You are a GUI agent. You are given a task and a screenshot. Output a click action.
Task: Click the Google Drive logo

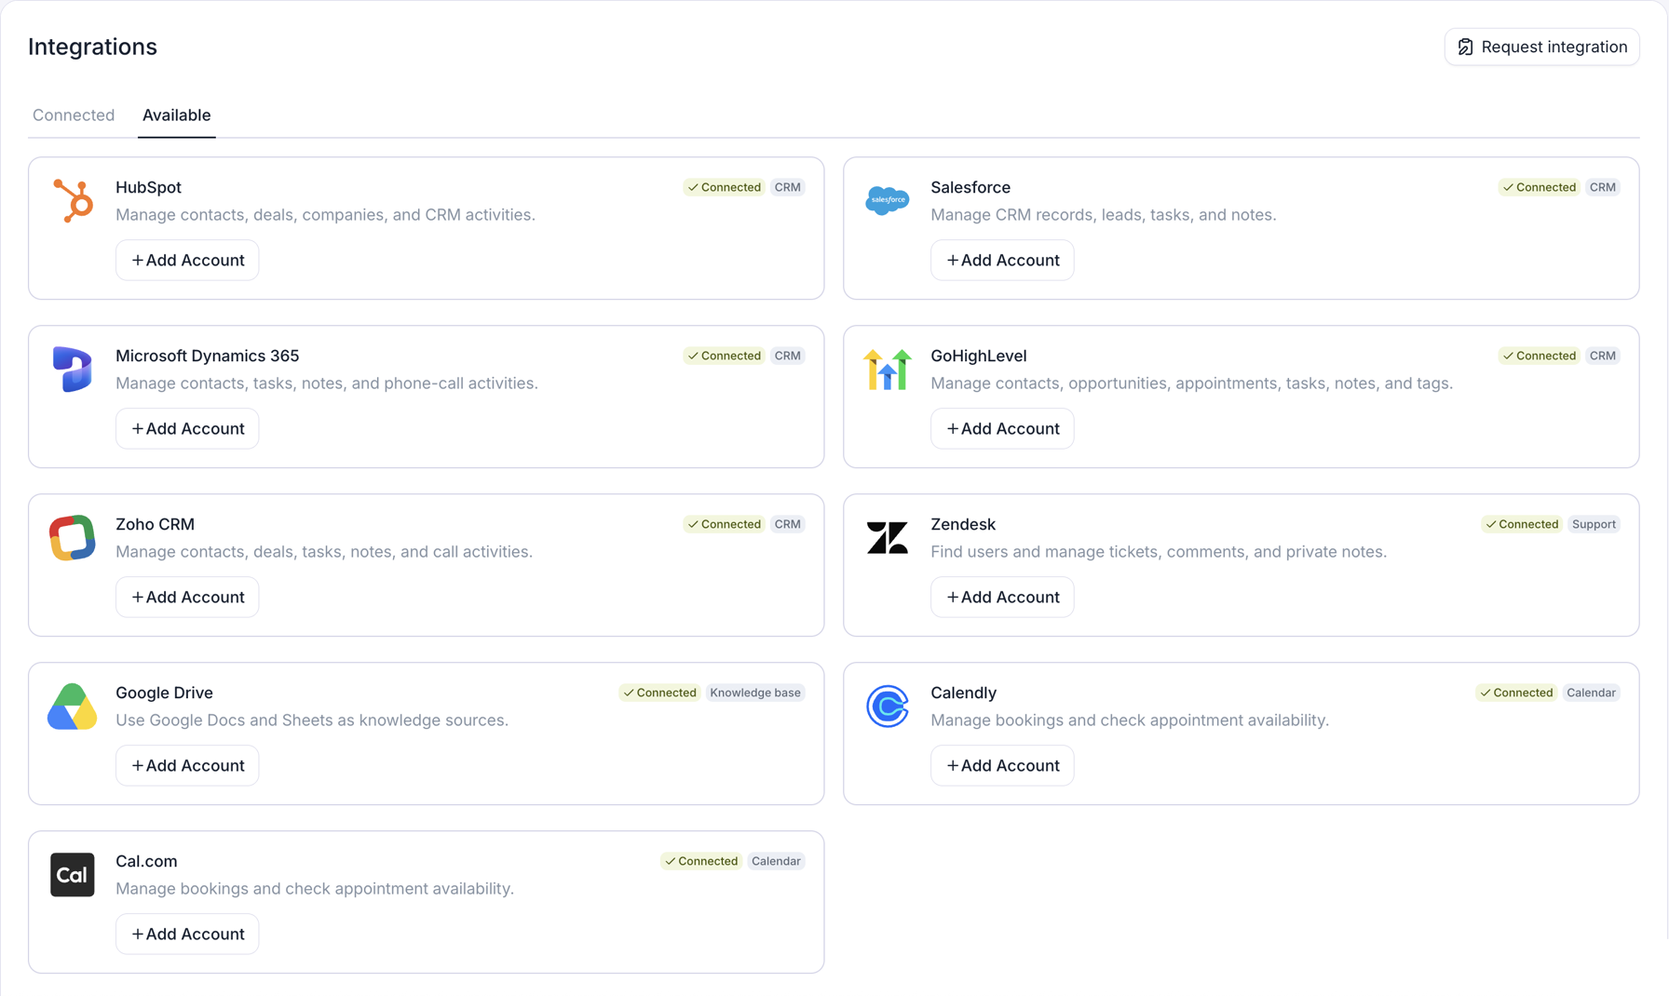coord(73,707)
